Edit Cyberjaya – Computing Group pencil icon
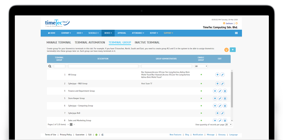Viewport: 283px width, 140px height. pos(220,106)
